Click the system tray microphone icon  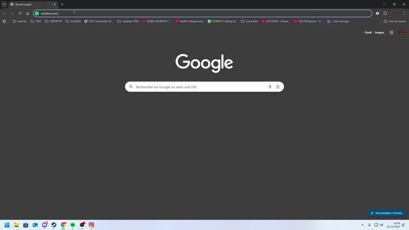point(369,225)
